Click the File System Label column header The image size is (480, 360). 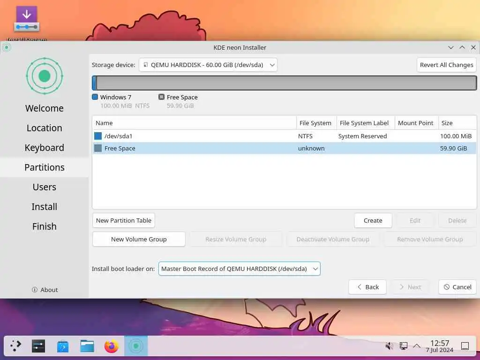366,123
